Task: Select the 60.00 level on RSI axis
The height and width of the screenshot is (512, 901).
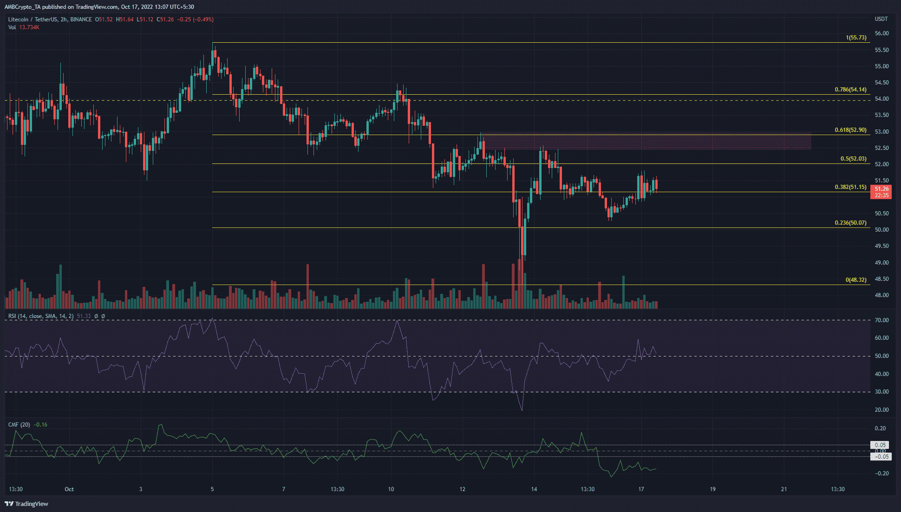Action: tap(881, 338)
